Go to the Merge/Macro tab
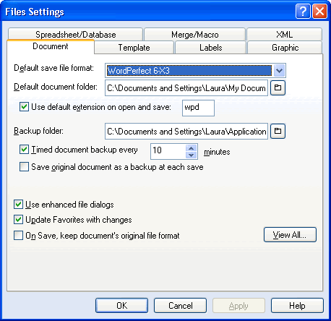This screenshot has height=321, width=331. (195, 35)
